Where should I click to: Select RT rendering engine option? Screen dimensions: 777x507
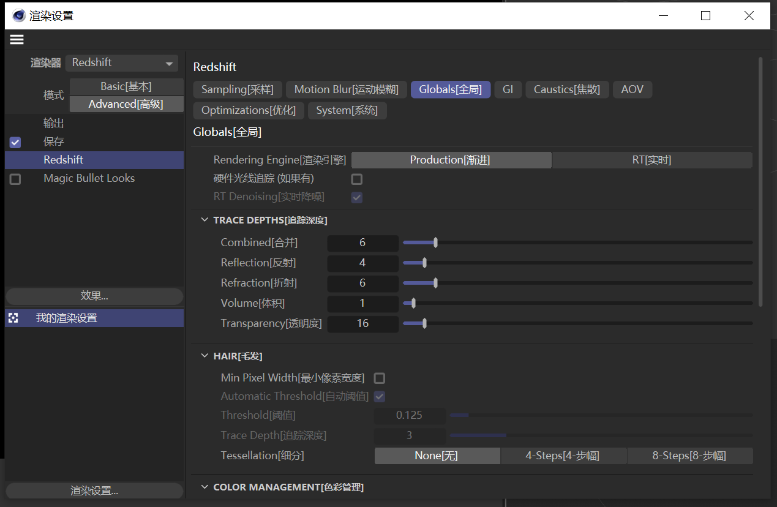651,160
